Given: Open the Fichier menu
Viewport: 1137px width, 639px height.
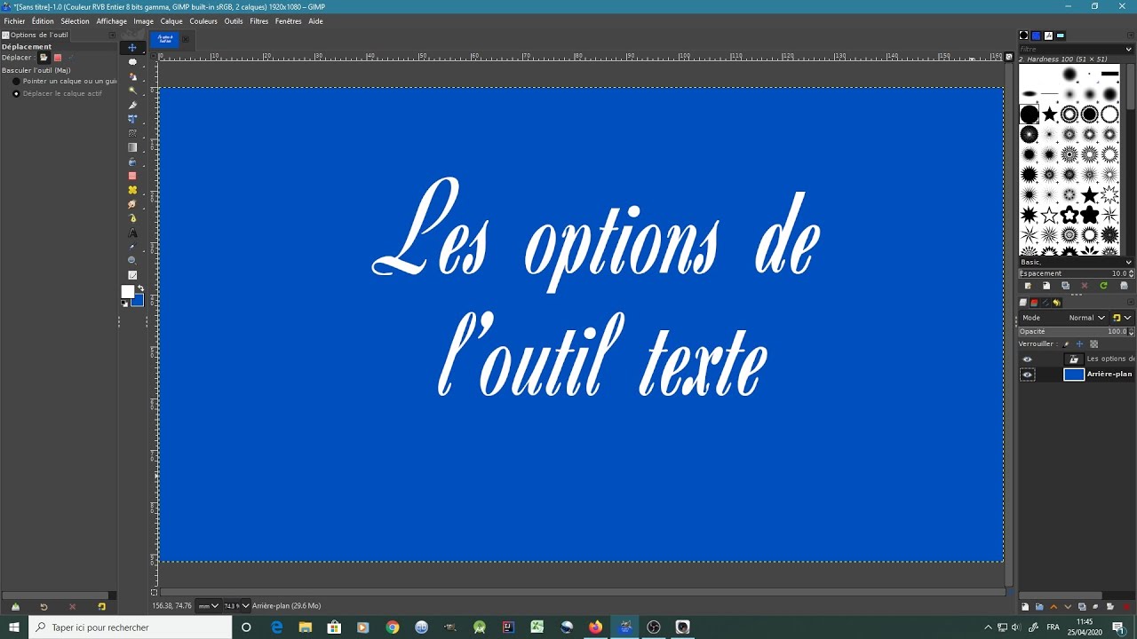Looking at the screenshot, I should (14, 20).
